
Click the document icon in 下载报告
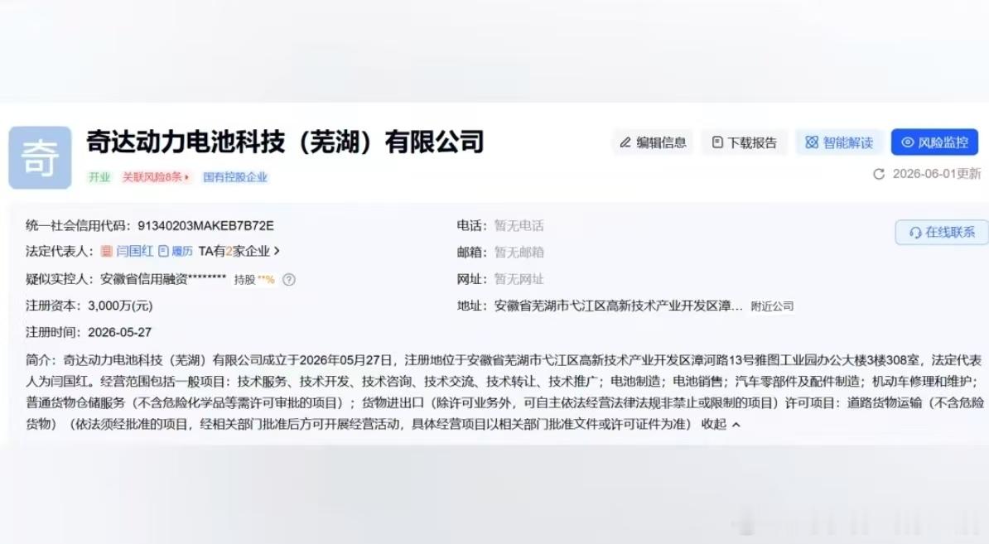click(717, 142)
